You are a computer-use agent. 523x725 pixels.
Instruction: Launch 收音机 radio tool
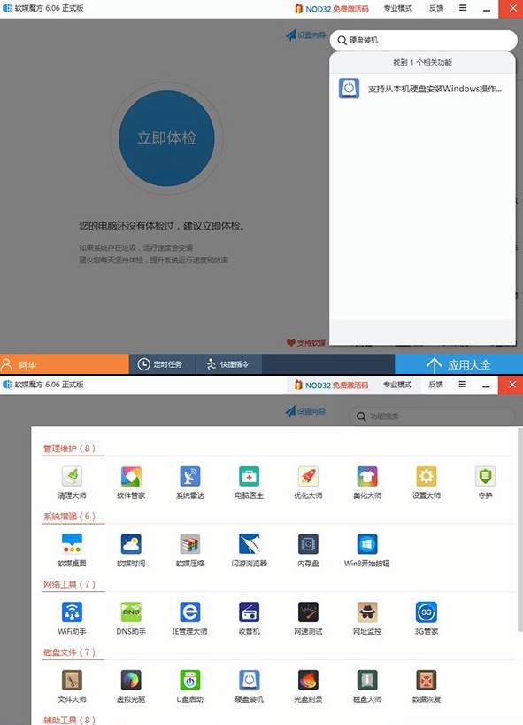(x=250, y=618)
